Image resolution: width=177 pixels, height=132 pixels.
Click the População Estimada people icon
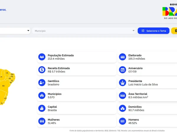[x=42, y=57]
